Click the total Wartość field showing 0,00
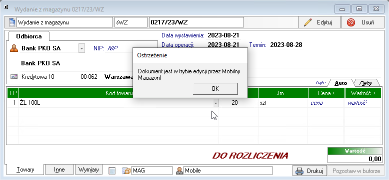Image resolution: width=389 pixels, height=180 pixels. [355, 159]
